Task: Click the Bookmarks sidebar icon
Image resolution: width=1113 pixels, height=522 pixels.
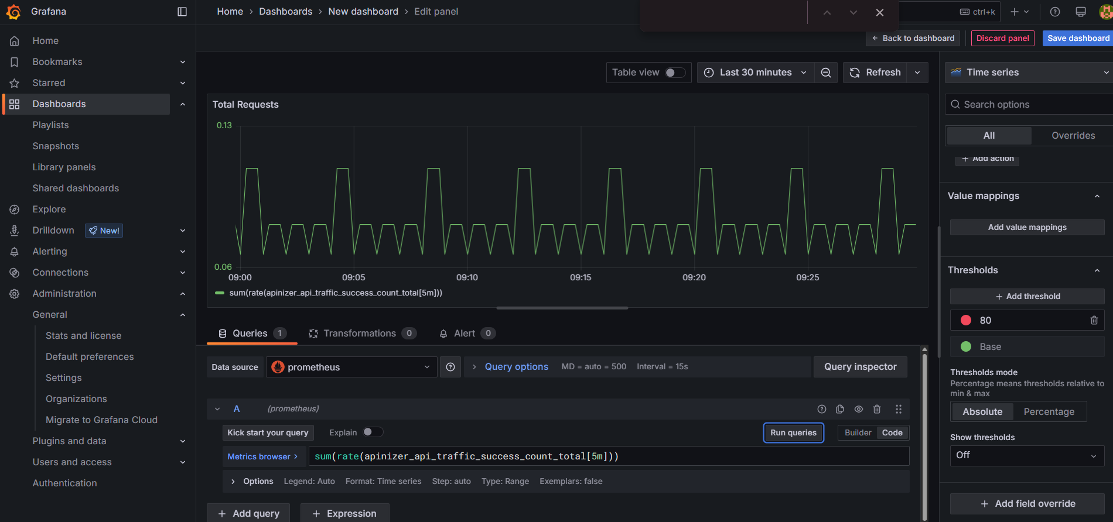Action: [15, 62]
